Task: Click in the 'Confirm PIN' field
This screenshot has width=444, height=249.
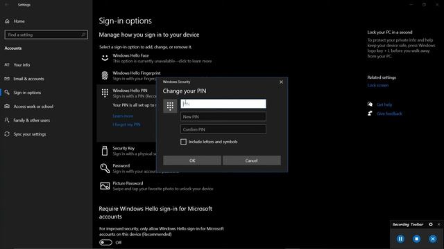Action: coord(223,129)
